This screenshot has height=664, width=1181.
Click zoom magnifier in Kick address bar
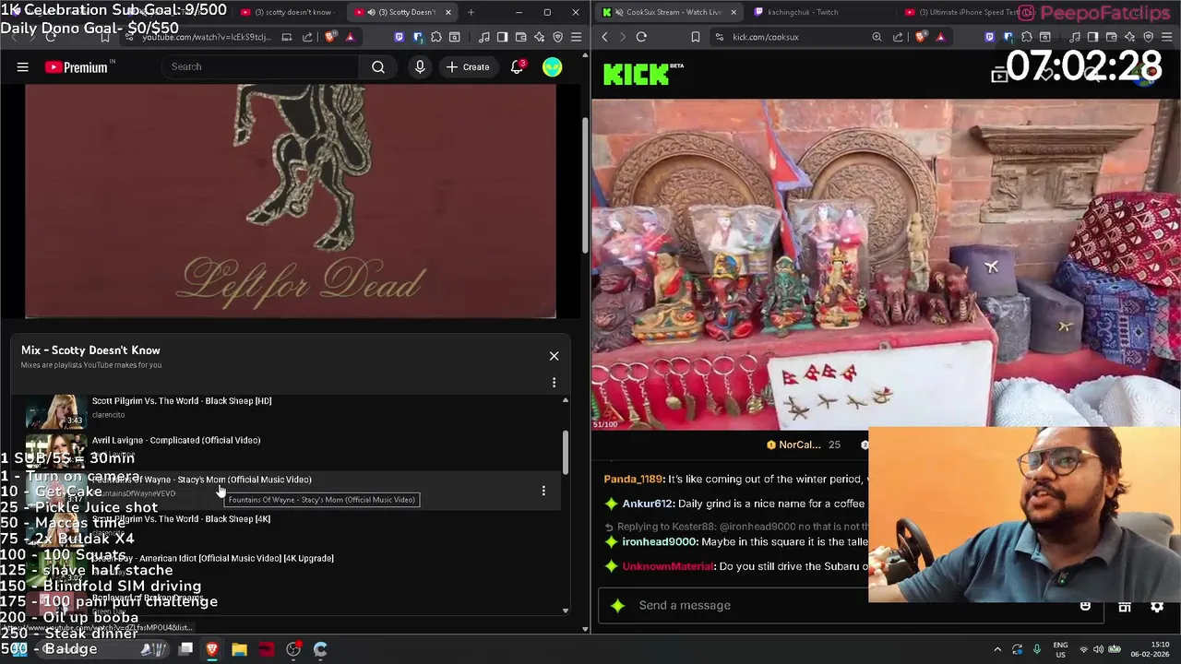(x=877, y=37)
